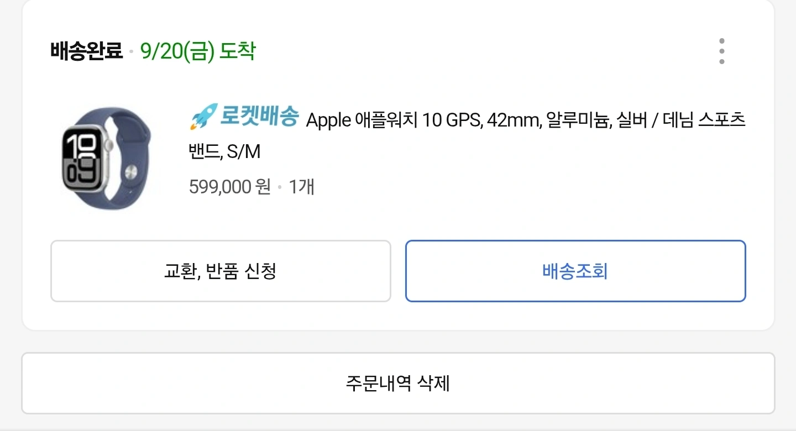Tap the 1개 quantity text
Viewport: 796px width, 431px height.
click(x=302, y=187)
